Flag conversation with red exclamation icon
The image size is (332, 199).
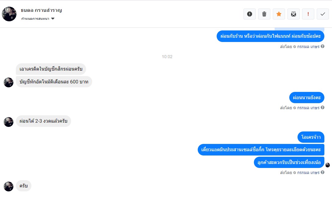pyautogui.click(x=308, y=14)
